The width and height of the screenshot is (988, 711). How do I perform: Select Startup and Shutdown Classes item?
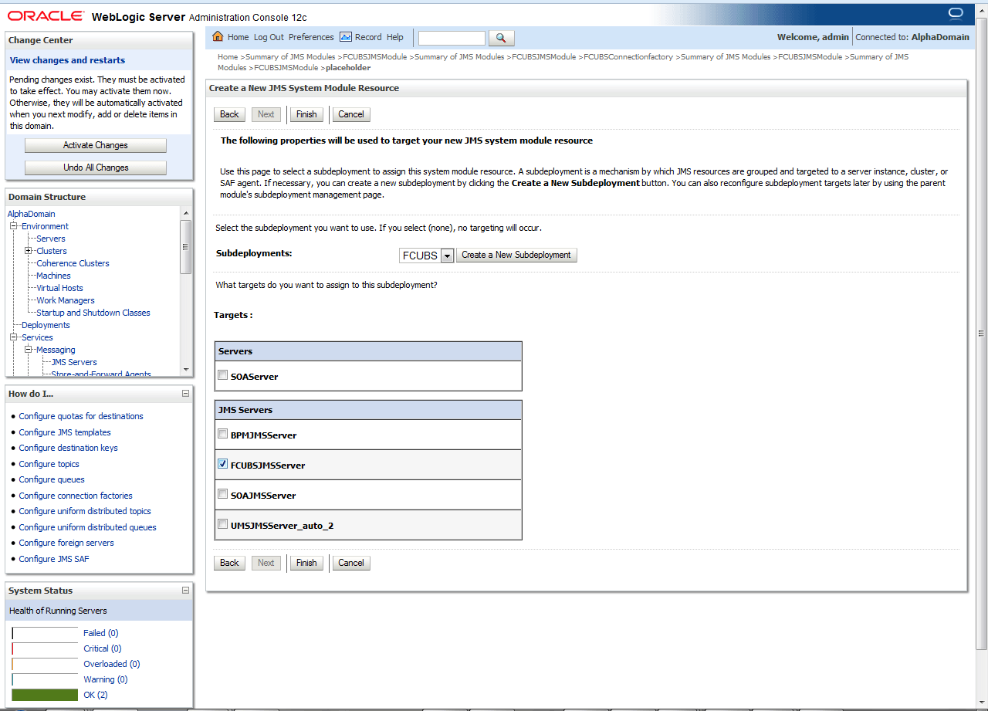click(93, 313)
